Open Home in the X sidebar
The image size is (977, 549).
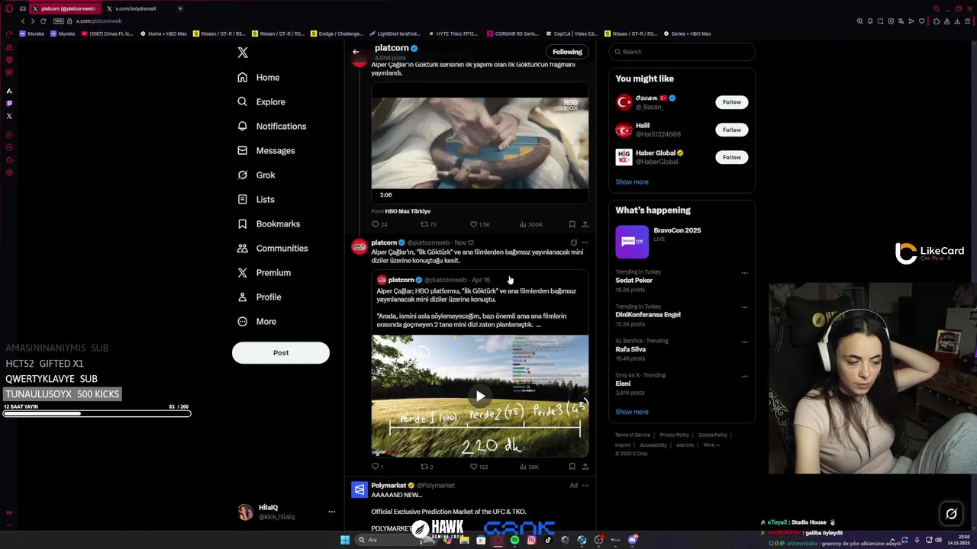[258, 78]
